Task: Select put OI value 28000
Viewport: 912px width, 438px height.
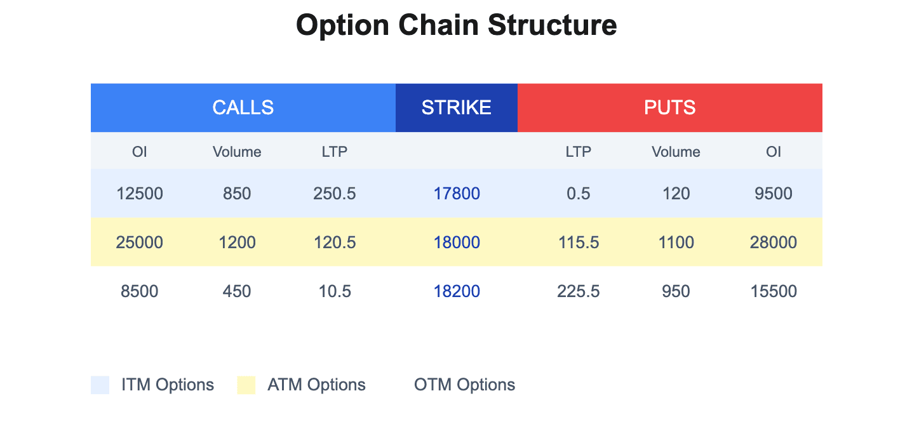Action: (773, 242)
